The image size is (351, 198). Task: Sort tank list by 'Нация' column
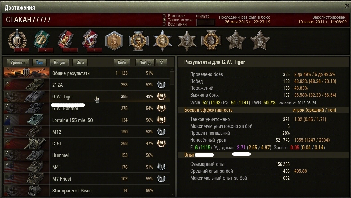click(x=59, y=63)
